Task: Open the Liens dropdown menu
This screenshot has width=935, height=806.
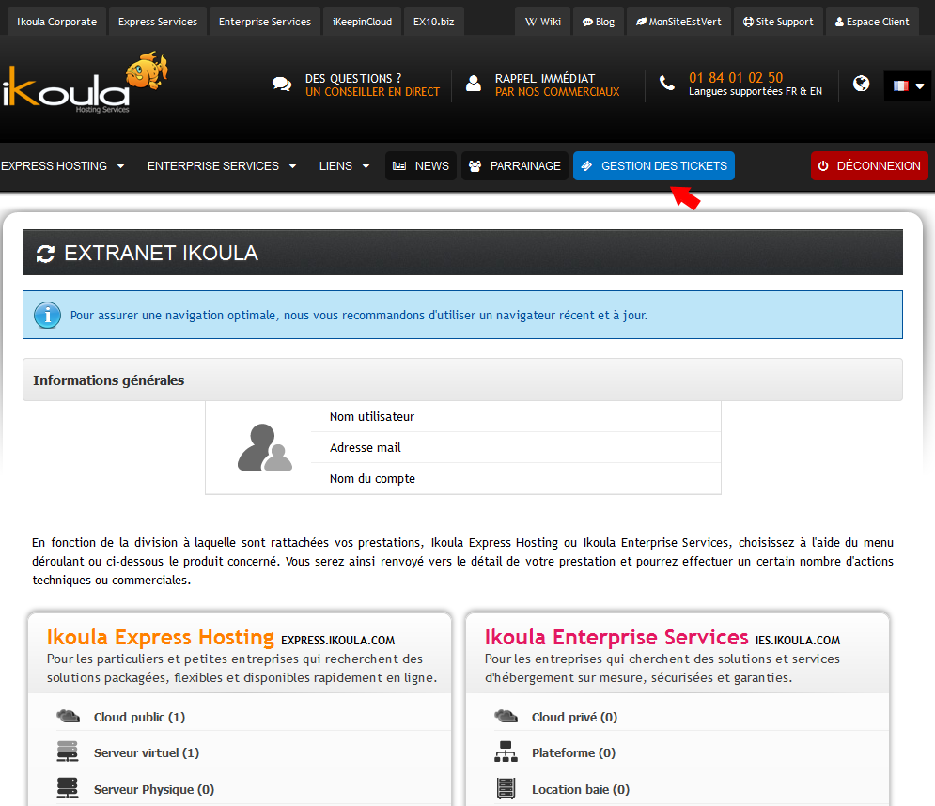Action: 344,166
